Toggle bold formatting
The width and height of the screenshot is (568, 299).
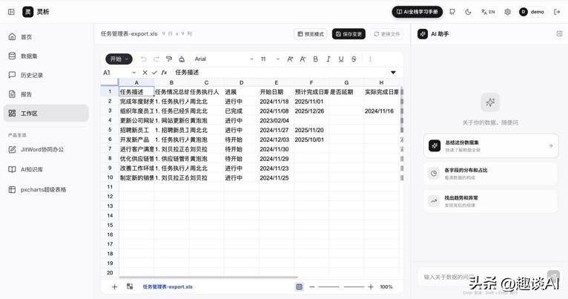316,59
